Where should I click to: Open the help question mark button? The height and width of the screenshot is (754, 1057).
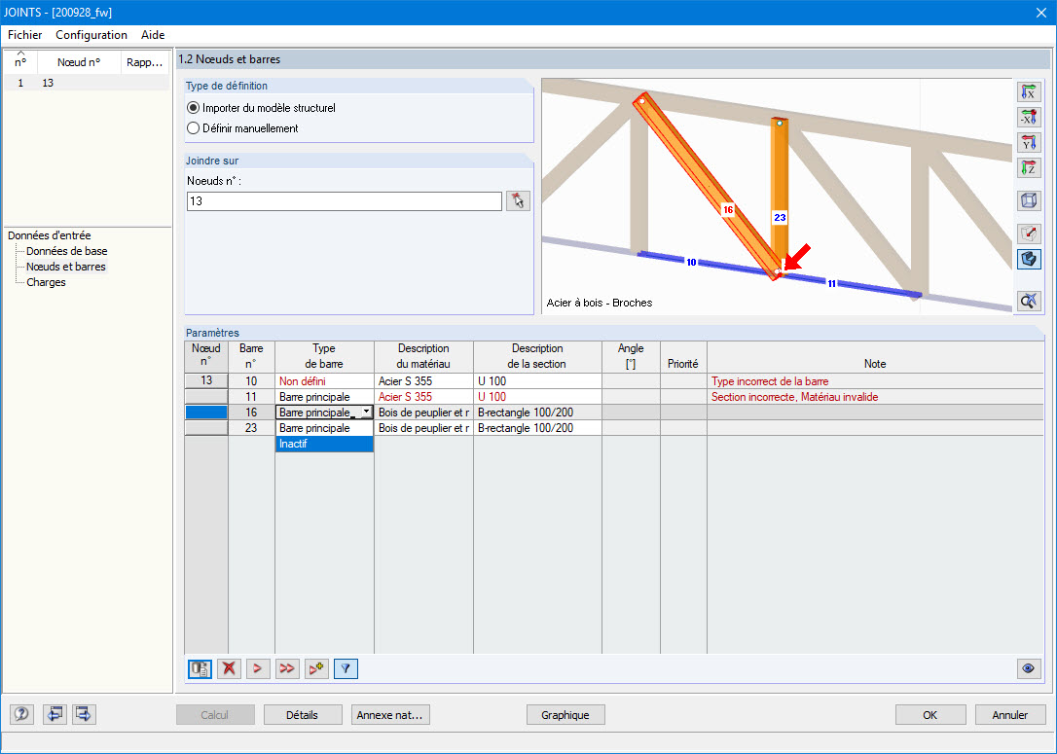21,713
